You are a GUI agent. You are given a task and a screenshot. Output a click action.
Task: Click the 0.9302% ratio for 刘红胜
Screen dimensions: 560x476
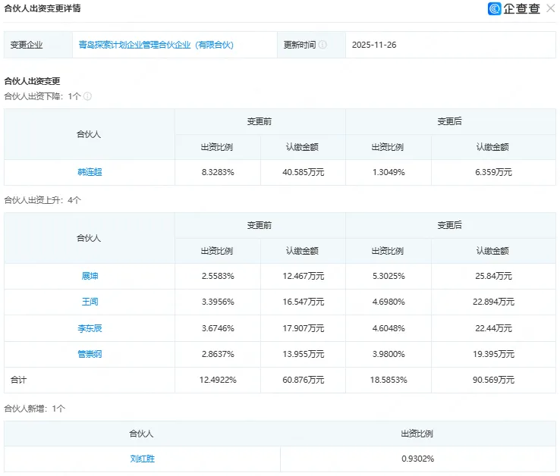pyautogui.click(x=417, y=459)
